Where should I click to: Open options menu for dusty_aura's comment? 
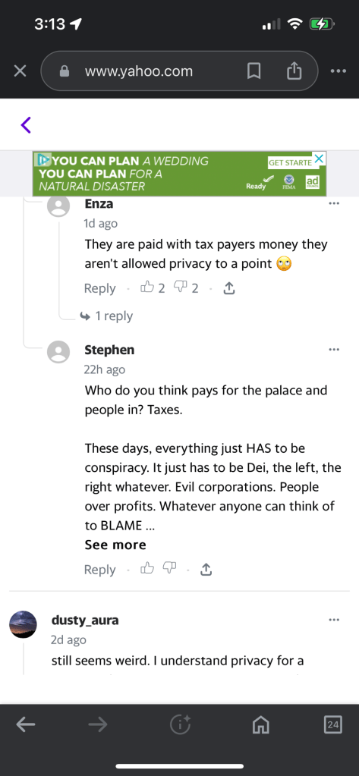coord(334,620)
